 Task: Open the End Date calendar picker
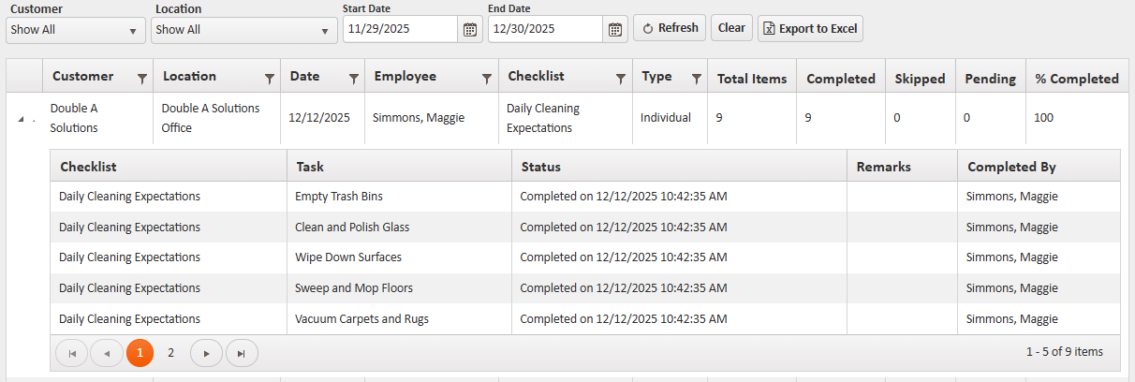(614, 29)
